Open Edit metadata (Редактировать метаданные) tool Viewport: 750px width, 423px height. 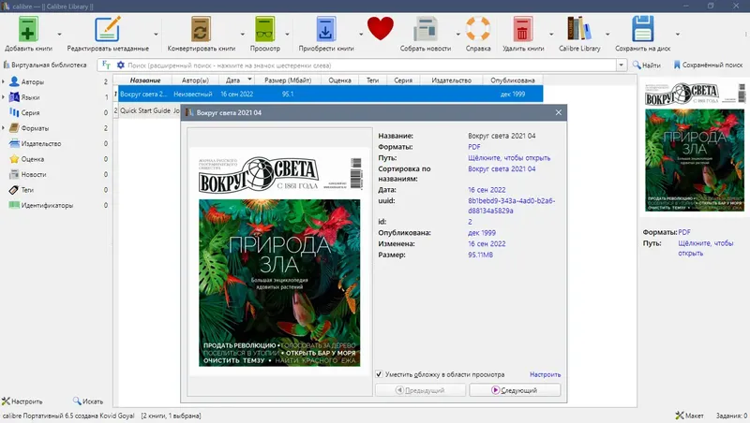[x=108, y=29]
